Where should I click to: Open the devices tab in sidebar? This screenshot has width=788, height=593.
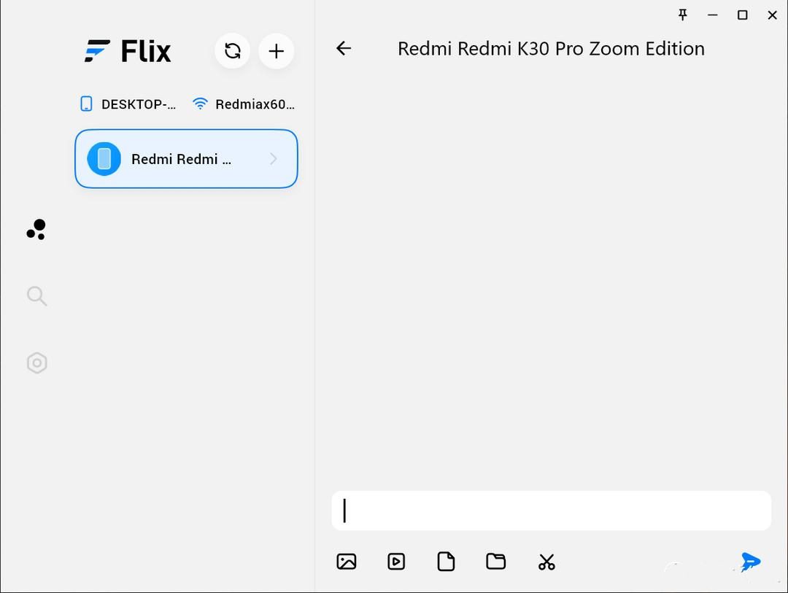[36, 230]
